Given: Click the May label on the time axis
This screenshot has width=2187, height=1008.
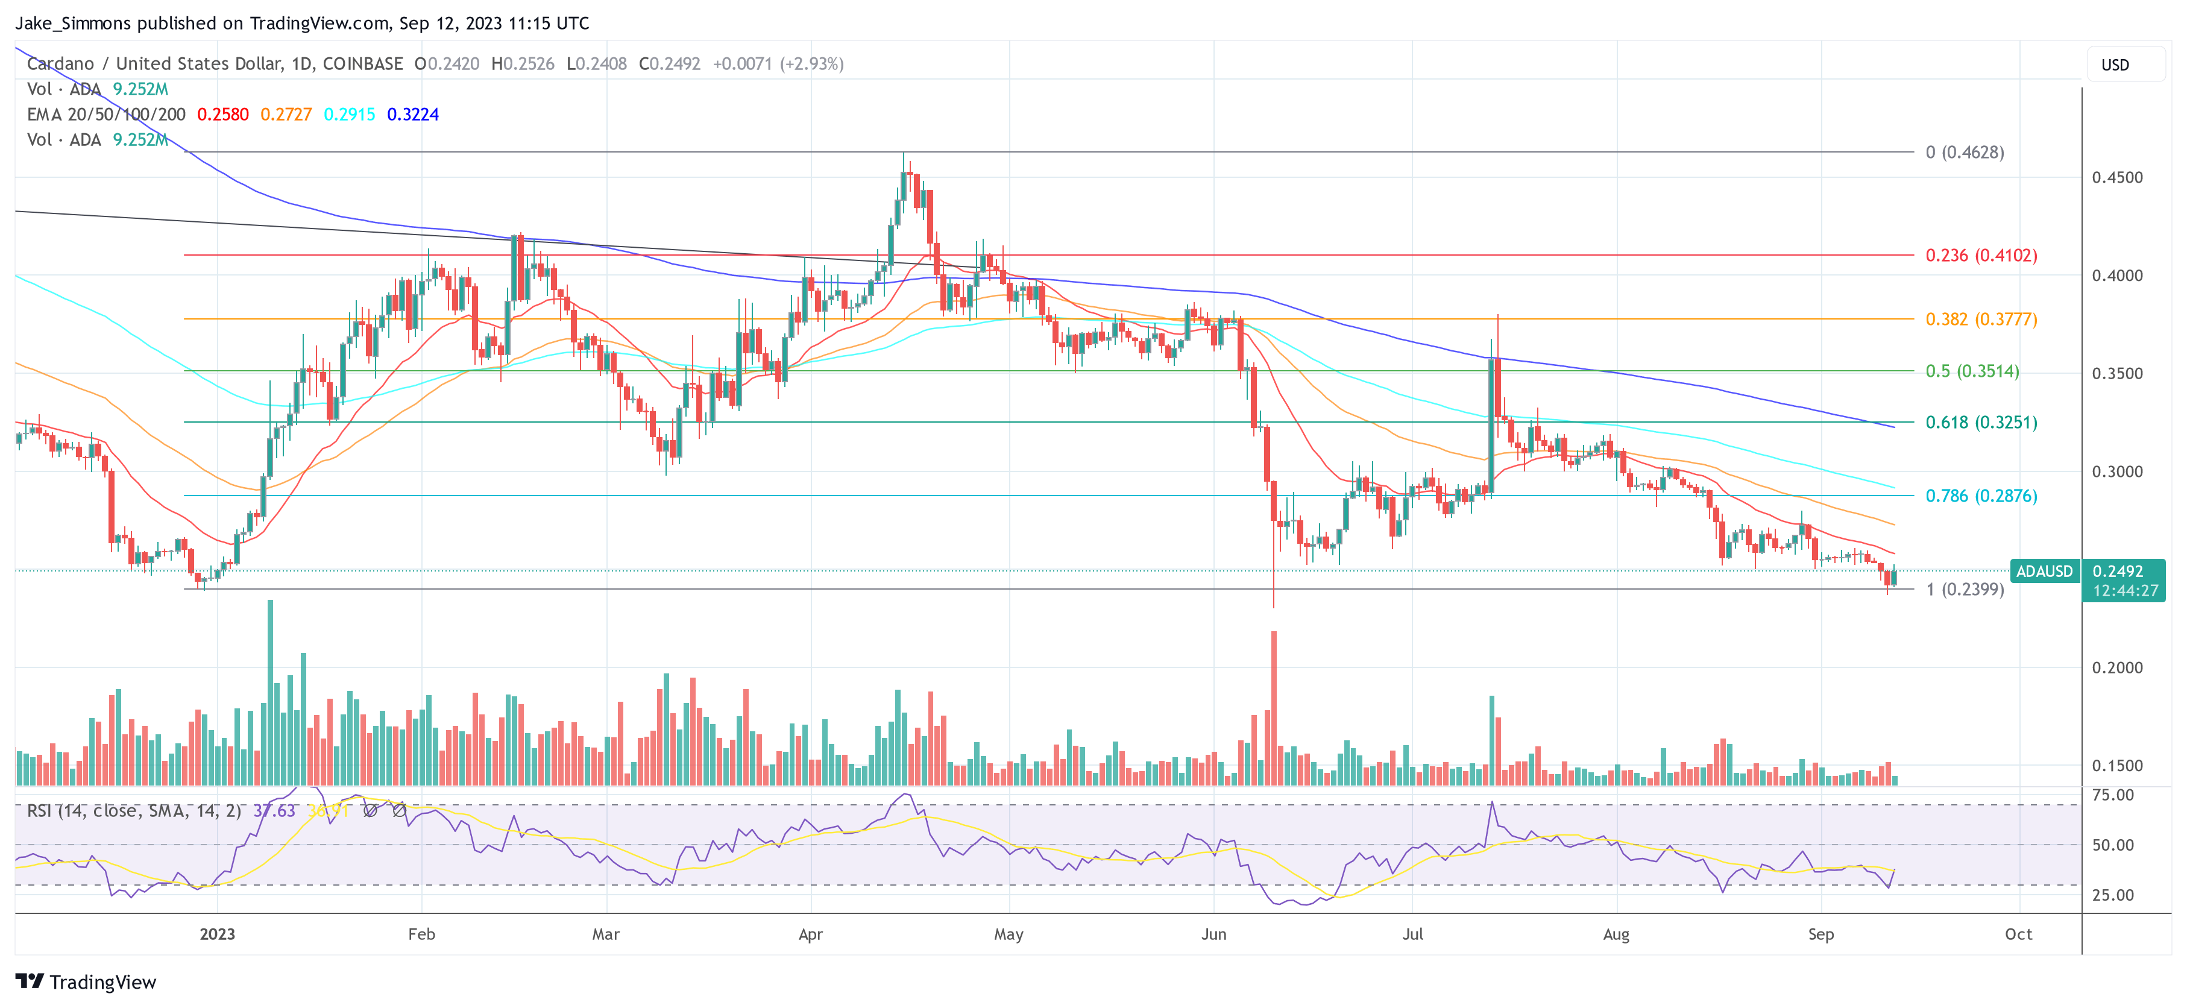Looking at the screenshot, I should click(1009, 934).
